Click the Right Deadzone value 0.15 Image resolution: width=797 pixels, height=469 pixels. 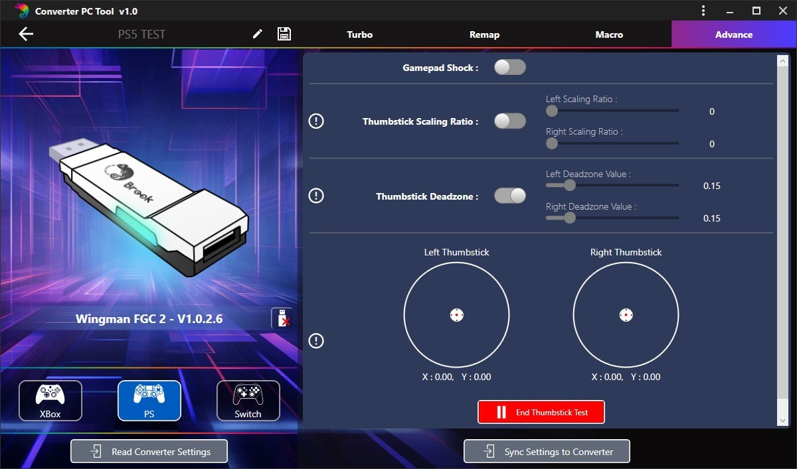712,218
